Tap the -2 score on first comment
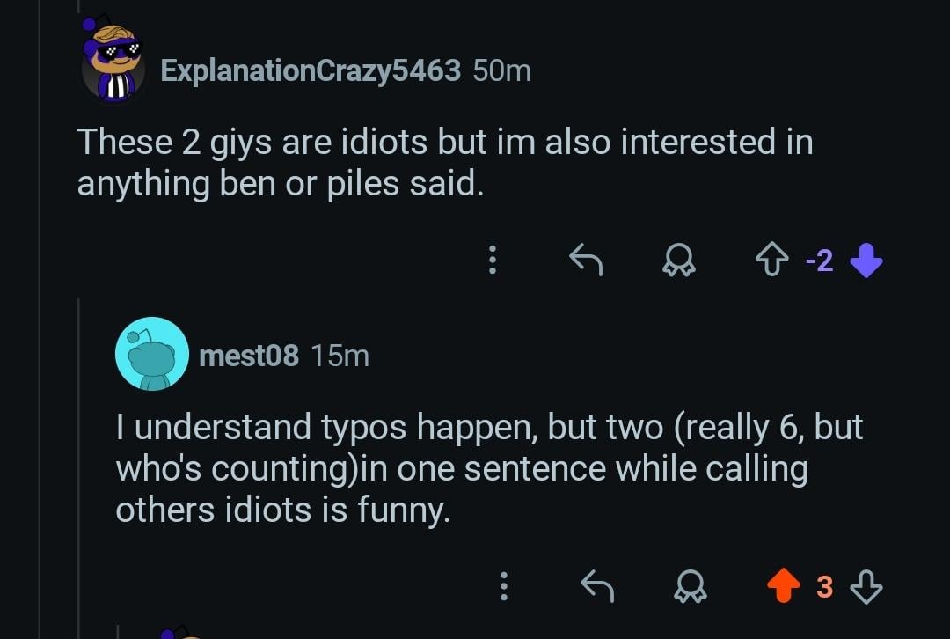950x639 pixels. (x=819, y=261)
